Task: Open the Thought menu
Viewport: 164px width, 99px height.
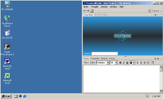Action: [94, 7]
